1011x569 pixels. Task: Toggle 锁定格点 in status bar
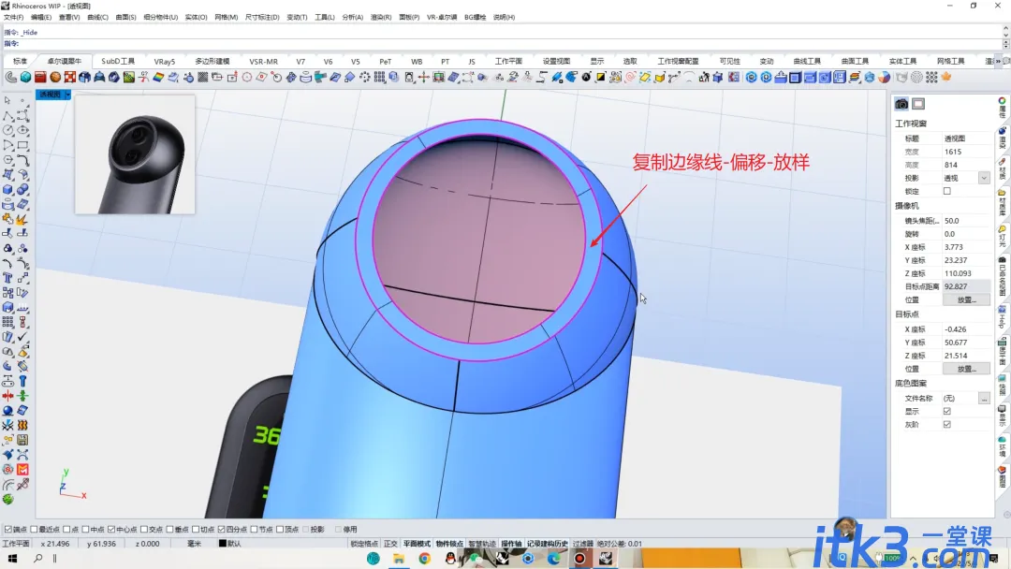click(x=364, y=544)
